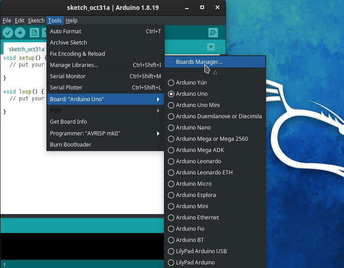344x268 pixels.
Task: Open the Sketch menu
Action: (36, 21)
